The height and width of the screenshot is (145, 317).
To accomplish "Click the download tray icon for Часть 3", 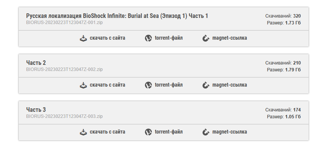I will point(83,132).
